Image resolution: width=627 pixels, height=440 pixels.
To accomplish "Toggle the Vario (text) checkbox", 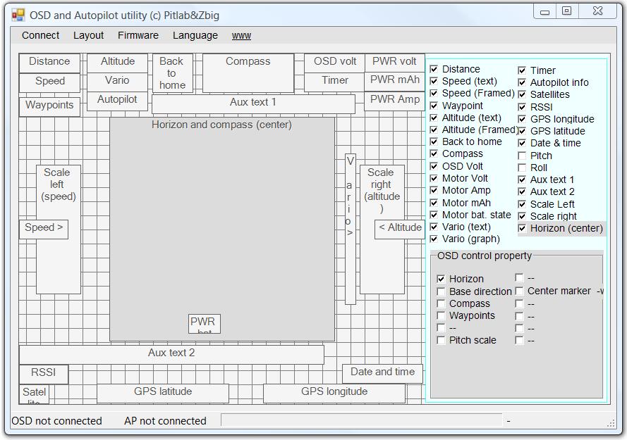I will pos(434,227).
